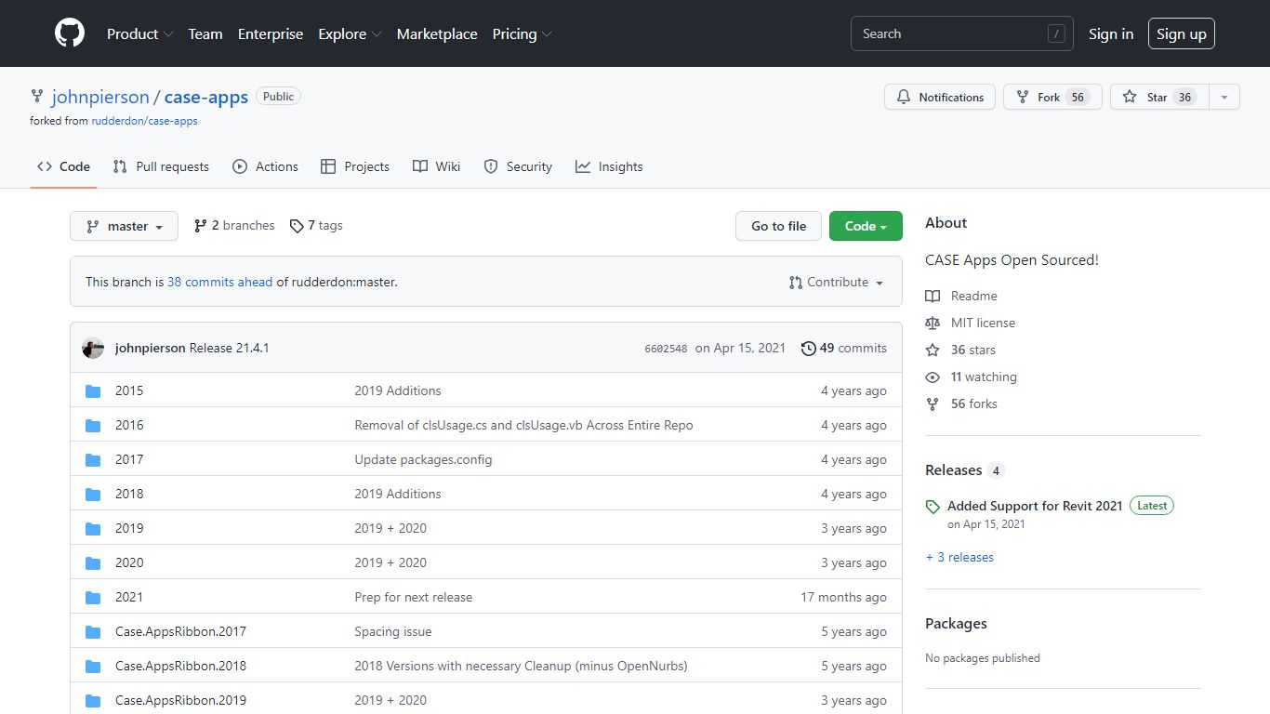Viewport: 1270px width, 714px height.
Task: Switch to the Wiki tab
Action: pos(437,166)
